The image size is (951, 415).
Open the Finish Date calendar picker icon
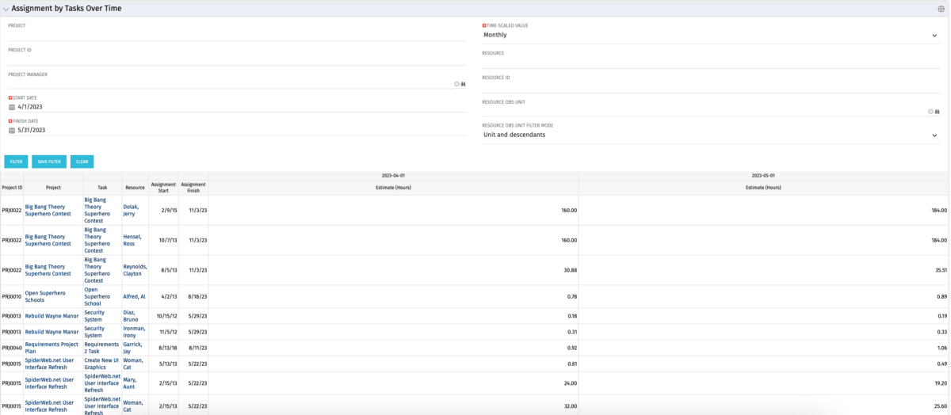pos(12,131)
